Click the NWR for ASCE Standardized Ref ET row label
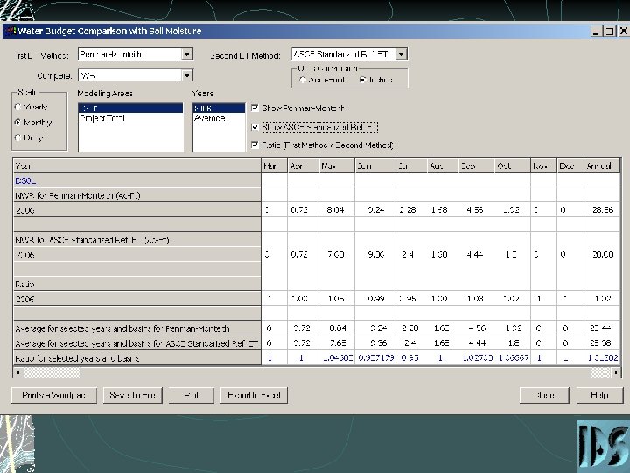This screenshot has height=473, width=630. point(137,240)
